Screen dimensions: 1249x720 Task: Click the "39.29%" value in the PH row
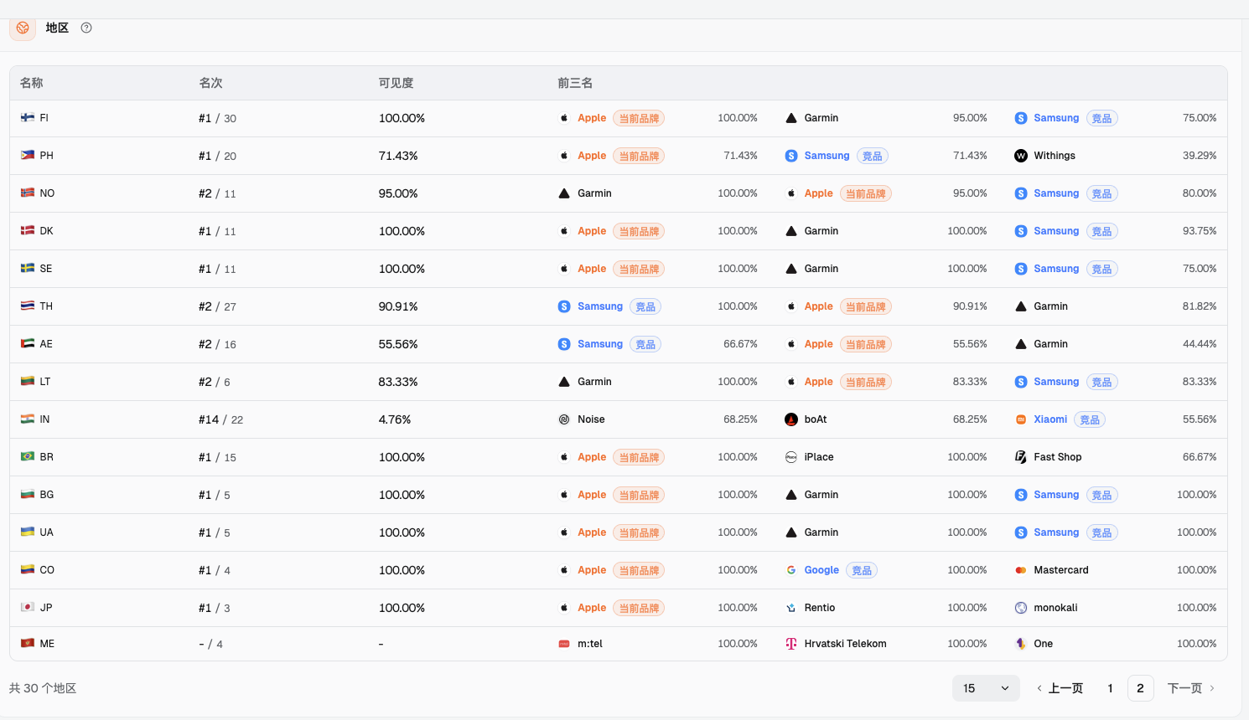pos(1200,156)
